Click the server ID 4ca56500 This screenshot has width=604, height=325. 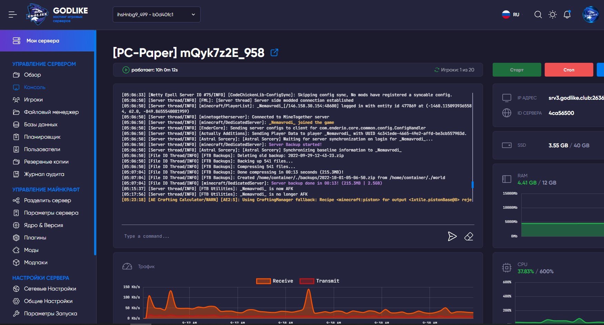click(x=561, y=113)
